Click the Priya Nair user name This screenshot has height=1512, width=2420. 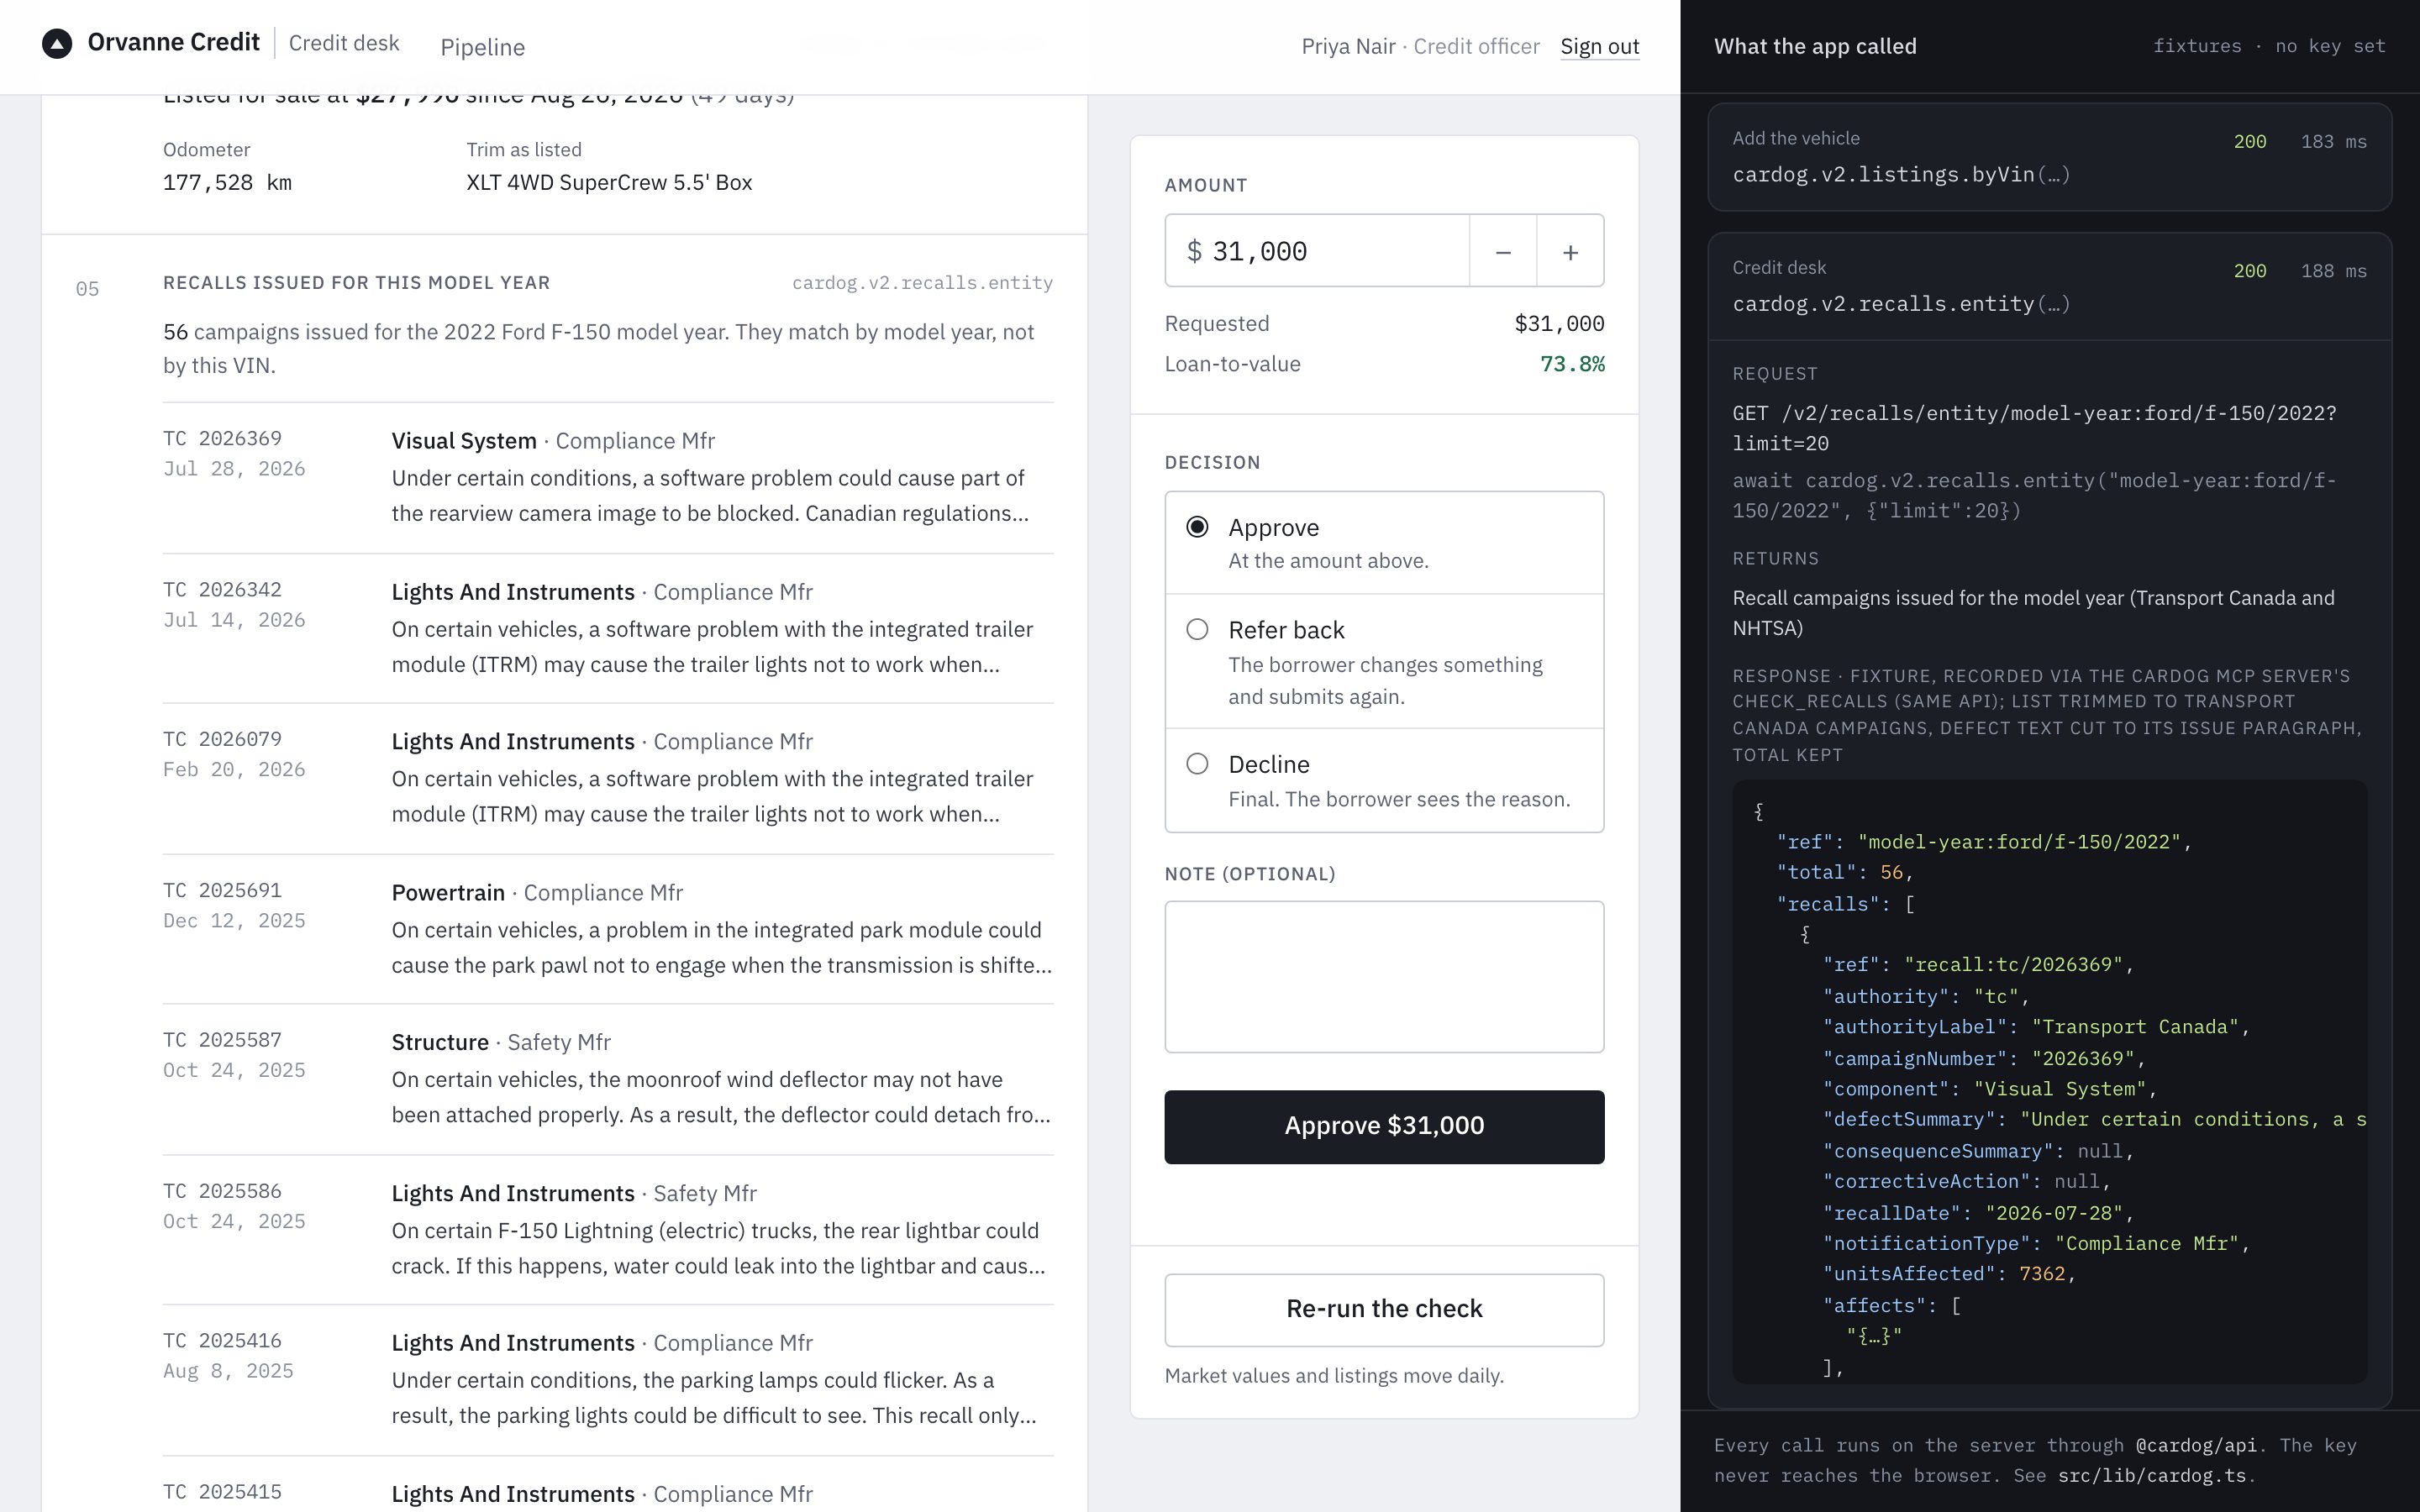[x=1348, y=46]
